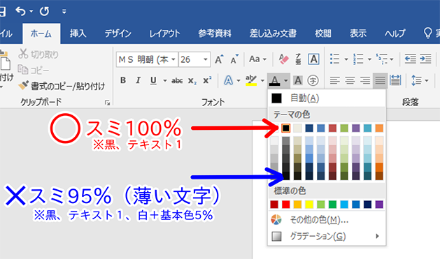
Task: Select bright red standard color swatch
Action: coord(285,205)
